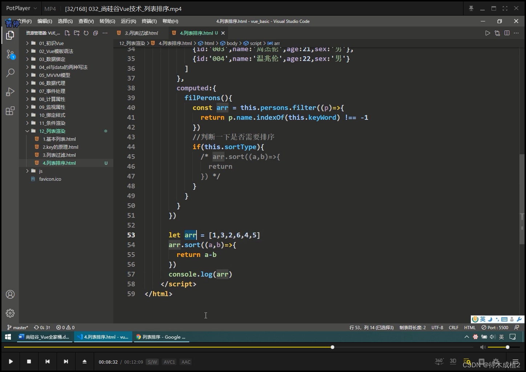This screenshot has height=372, width=526.
Task: Click the Refresh Explorer icon
Action: [86, 33]
